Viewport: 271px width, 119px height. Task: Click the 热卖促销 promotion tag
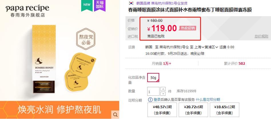click(188, 28)
